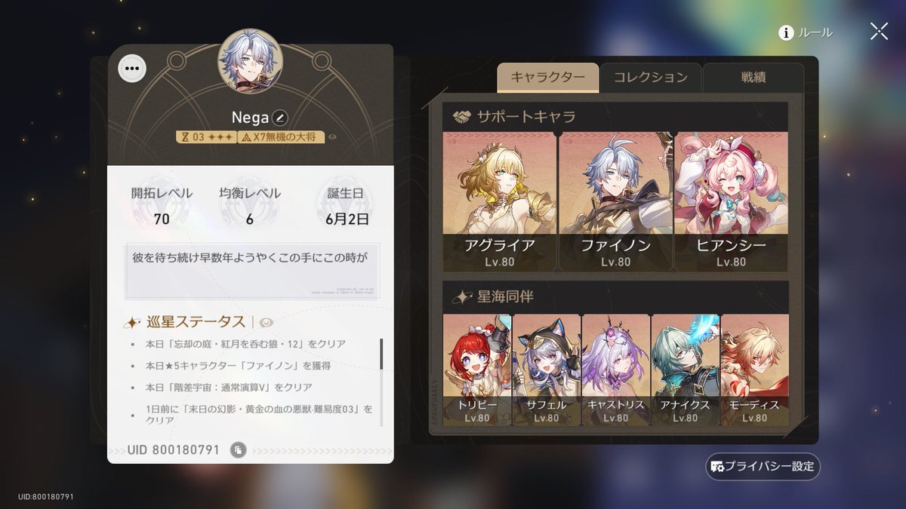
Task: Click the handshake icon beside サポートキャラ
Action: (461, 116)
